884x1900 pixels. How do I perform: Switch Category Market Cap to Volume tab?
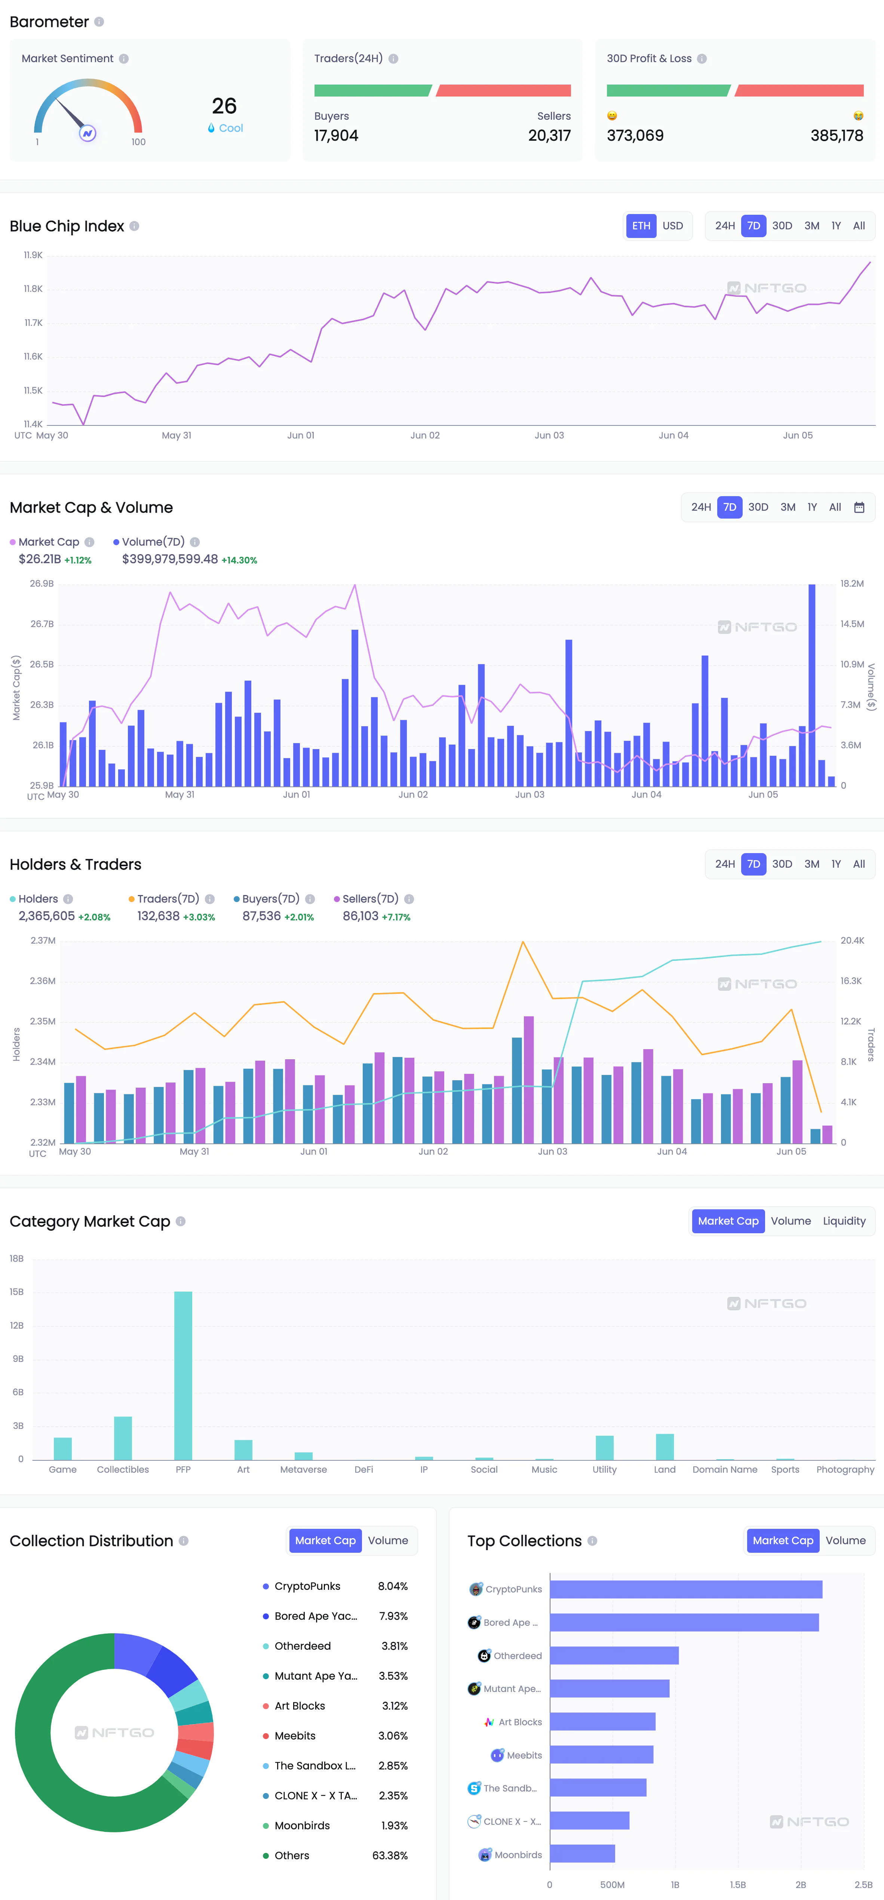pos(791,1221)
